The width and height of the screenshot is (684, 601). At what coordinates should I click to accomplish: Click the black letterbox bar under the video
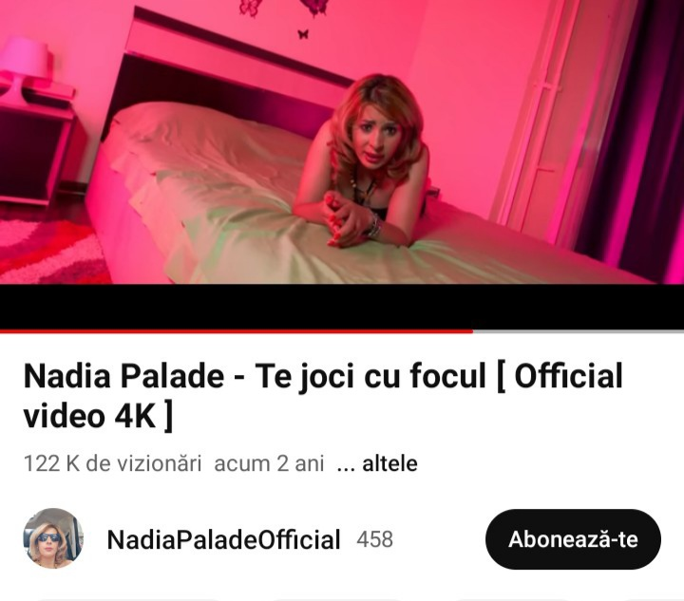click(x=342, y=307)
